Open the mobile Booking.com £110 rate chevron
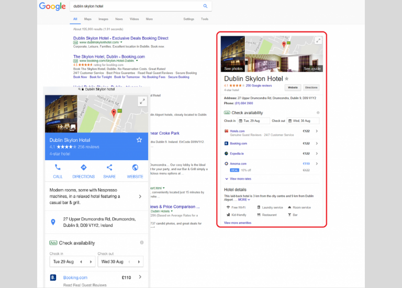Viewport: 402px width, 288px height. point(140,277)
